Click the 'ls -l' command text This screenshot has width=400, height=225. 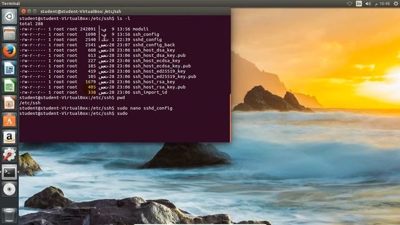[124, 18]
